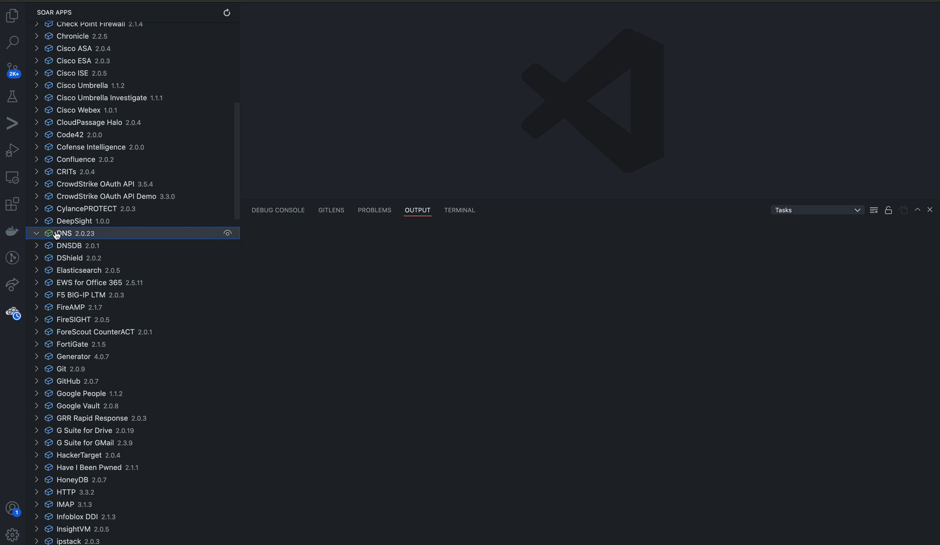Switch to the Terminal tab
The height and width of the screenshot is (545, 940).
tap(459, 210)
